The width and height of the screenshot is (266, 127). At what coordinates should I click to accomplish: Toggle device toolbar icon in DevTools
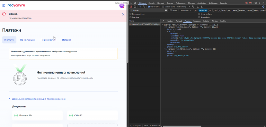pyautogui.click(x=135, y=3)
